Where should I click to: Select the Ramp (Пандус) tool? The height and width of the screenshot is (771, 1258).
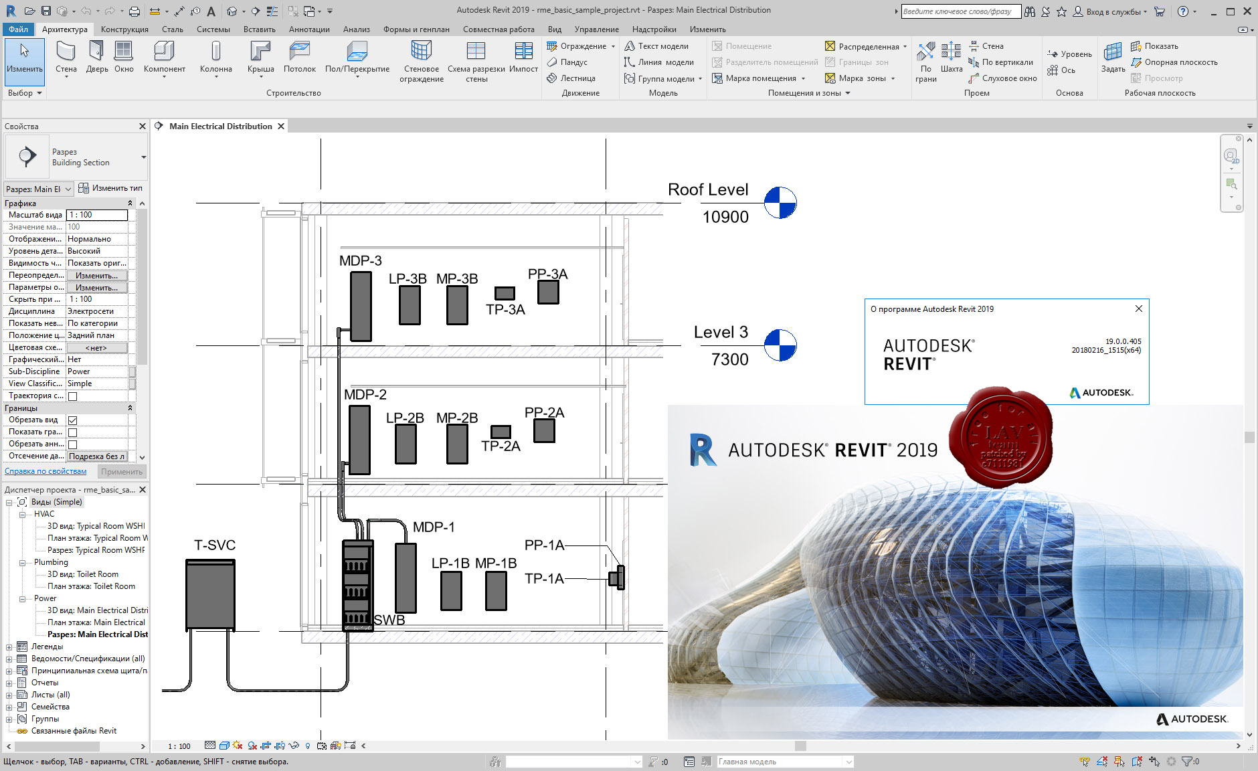coord(567,62)
